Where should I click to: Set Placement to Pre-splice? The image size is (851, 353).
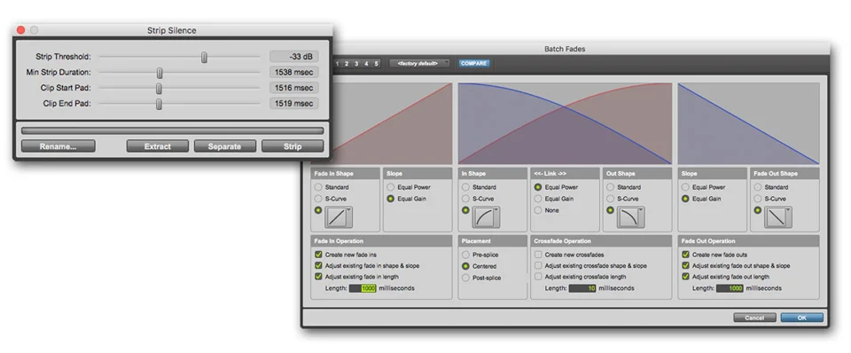(465, 255)
